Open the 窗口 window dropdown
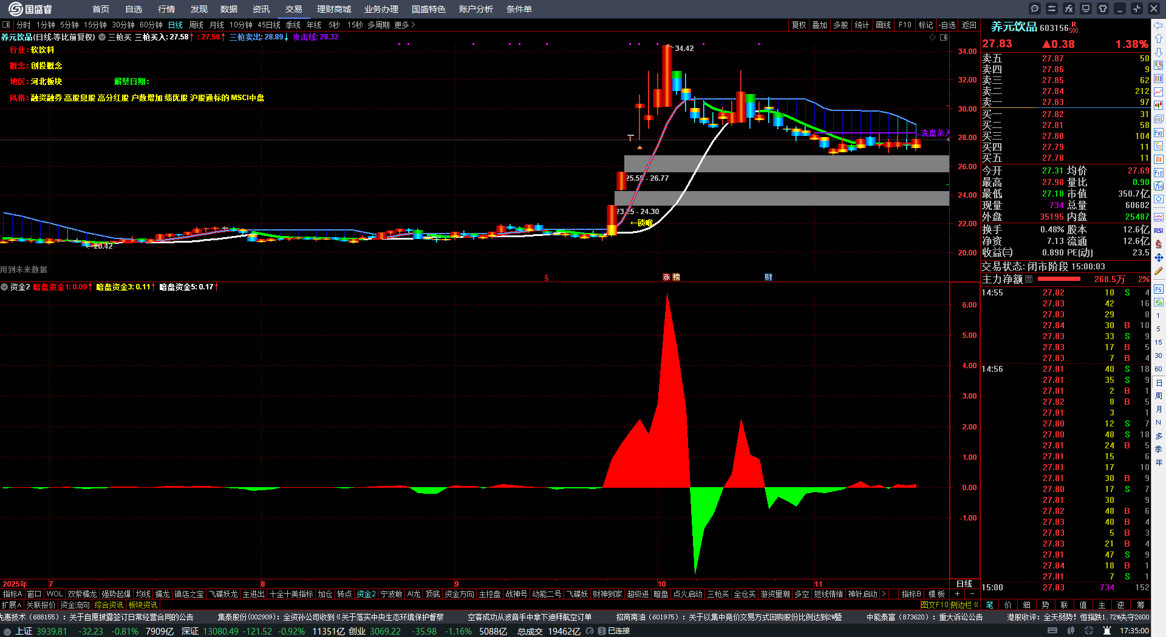The image size is (1166, 637). pos(34,594)
